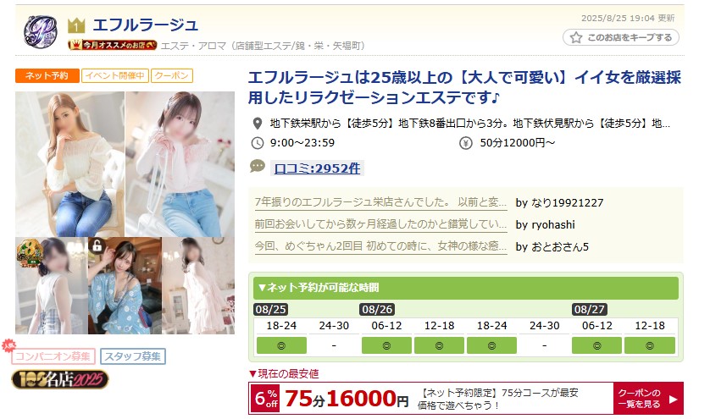Select the 08/26 06-12 available slot
Image resolution: width=710 pixels, height=419 pixels.
pos(386,345)
